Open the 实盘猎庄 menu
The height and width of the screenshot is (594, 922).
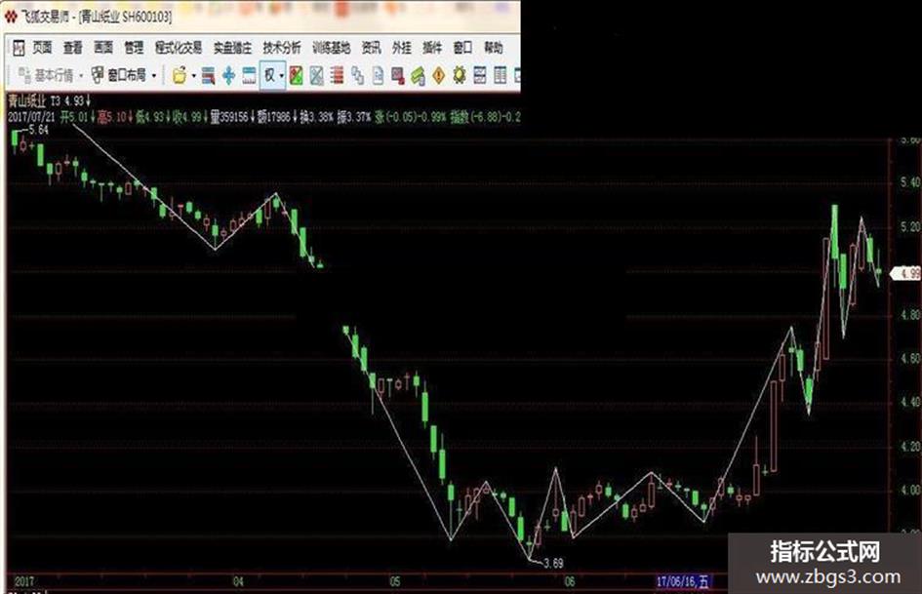[232, 48]
